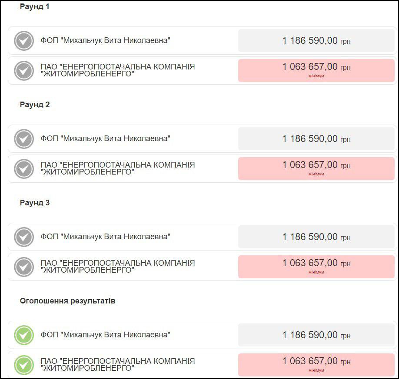This screenshot has height=379, width=399.
Task: Select the Оголошення результатів heading
Action: pos(67,301)
